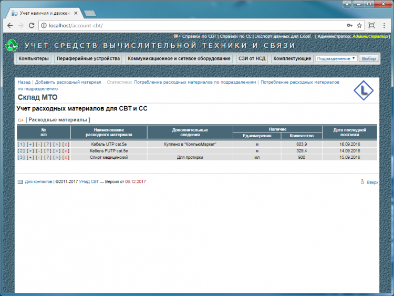The height and width of the screenshot is (296, 394).
Task: Click [?] in Кабель UTP row
Action: point(48,145)
